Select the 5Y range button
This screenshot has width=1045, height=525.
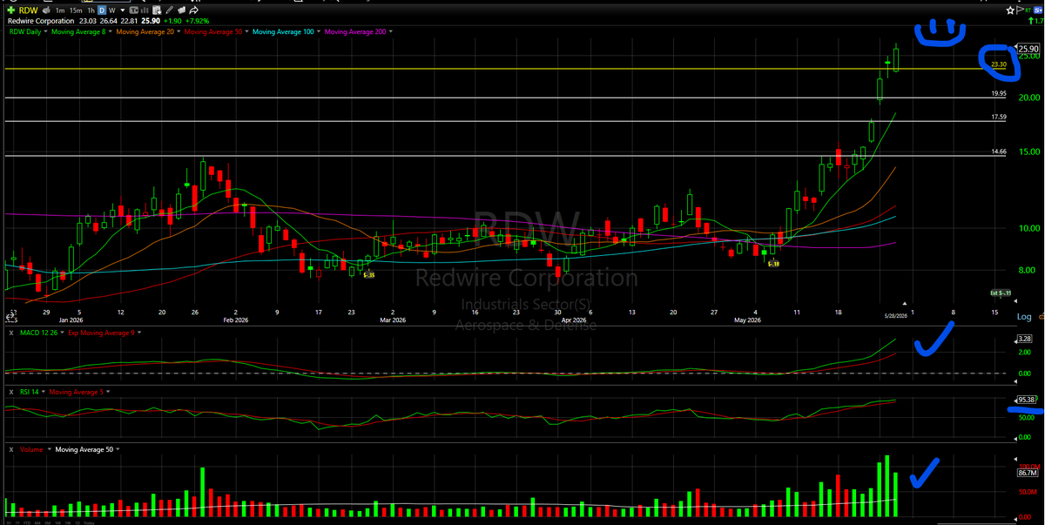(9, 522)
